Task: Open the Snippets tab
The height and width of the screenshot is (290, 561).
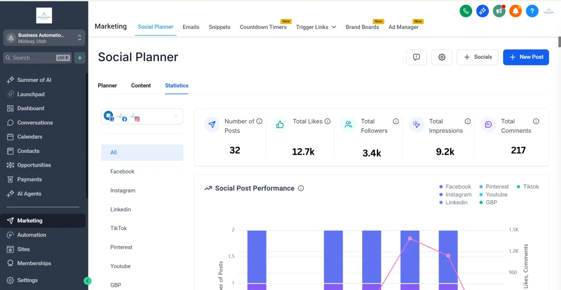Action: tap(219, 27)
